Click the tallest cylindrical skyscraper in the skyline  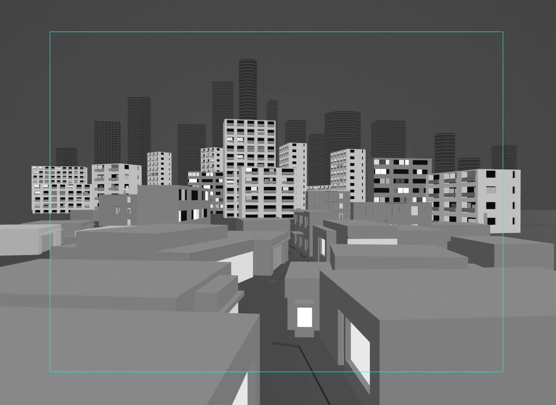[x=248, y=87]
